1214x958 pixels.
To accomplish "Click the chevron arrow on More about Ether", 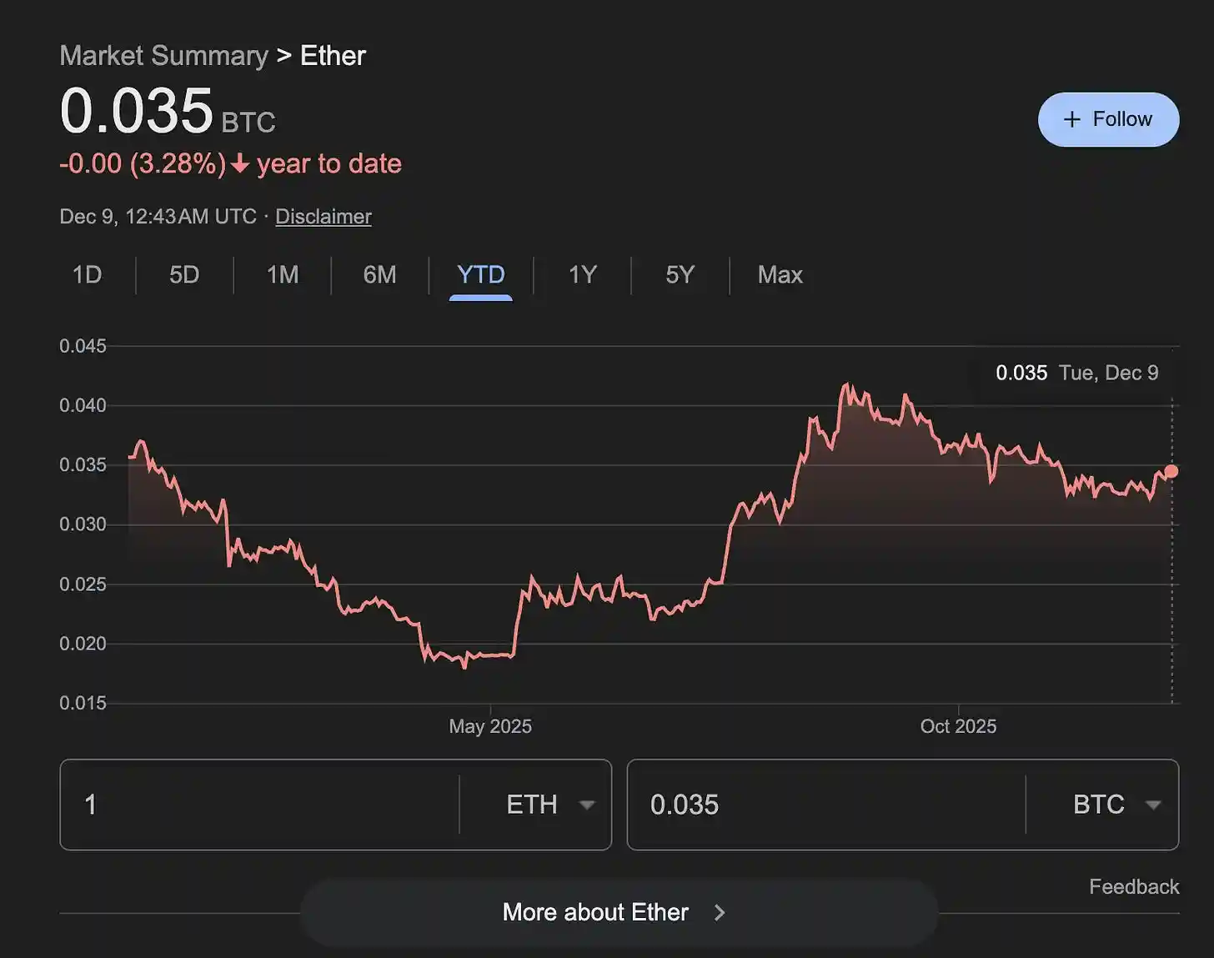I will point(720,912).
